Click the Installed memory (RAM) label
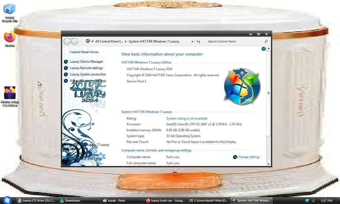The image size is (340, 204). pyautogui.click(x=144, y=130)
